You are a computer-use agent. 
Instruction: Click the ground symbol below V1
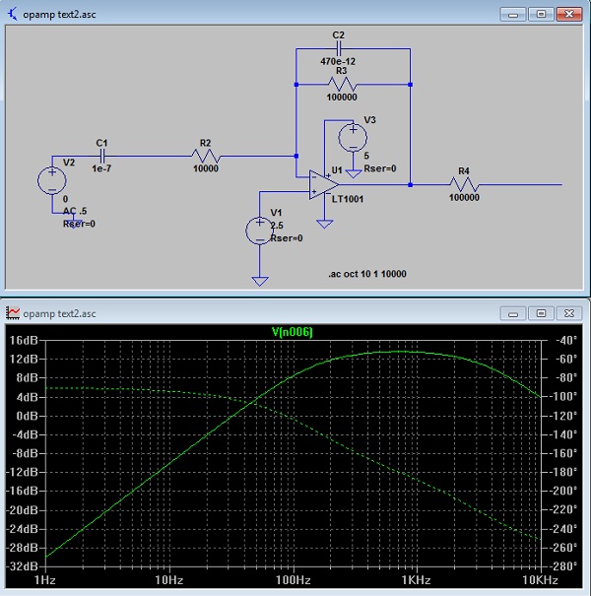pos(259,281)
